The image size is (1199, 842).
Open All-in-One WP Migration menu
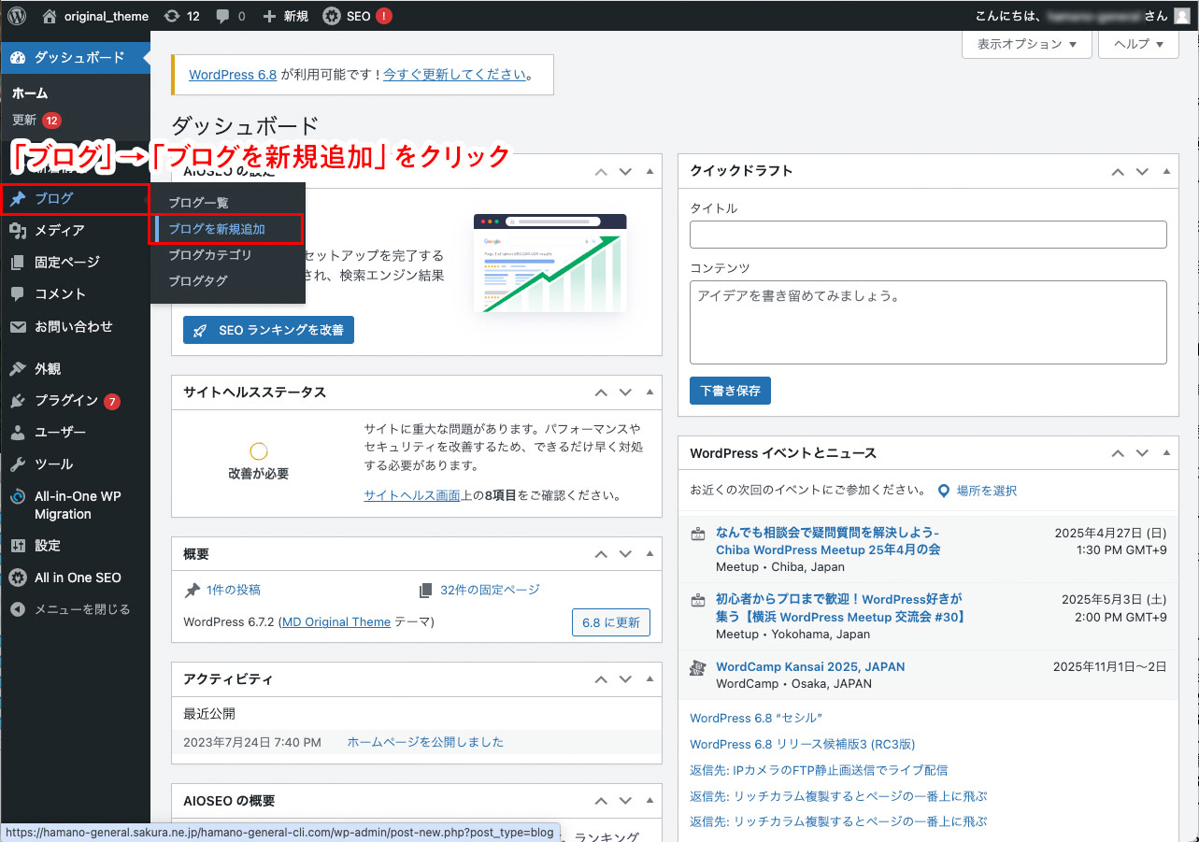pos(75,505)
